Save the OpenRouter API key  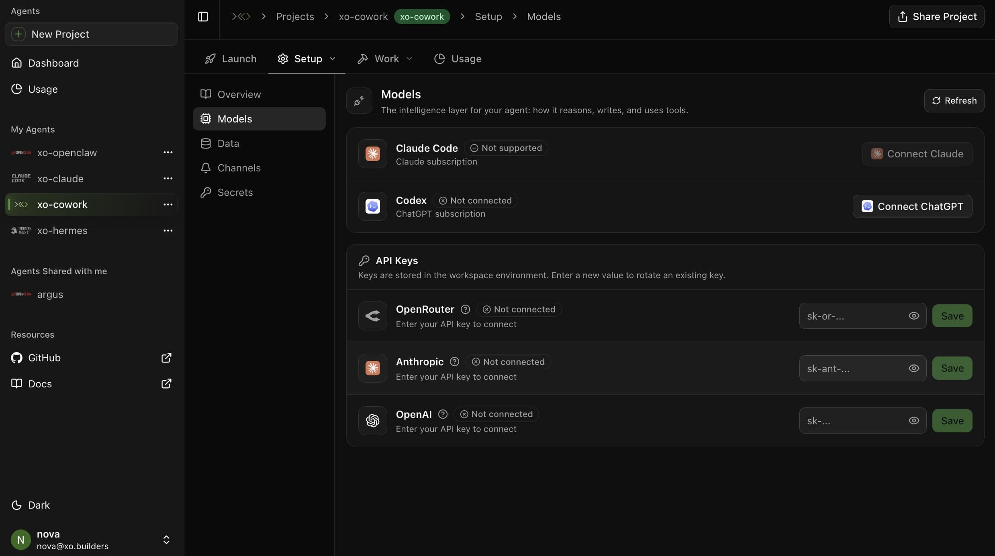pyautogui.click(x=952, y=316)
